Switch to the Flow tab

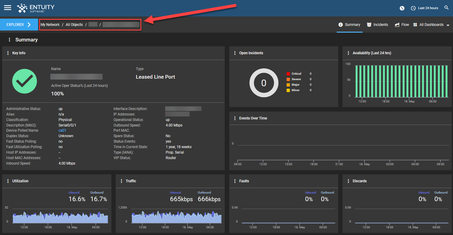tap(402, 25)
